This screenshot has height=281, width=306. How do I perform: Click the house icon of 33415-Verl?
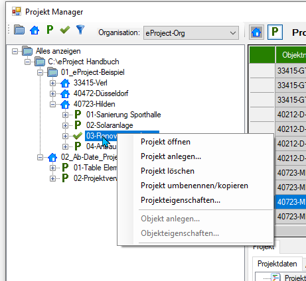click(x=65, y=83)
